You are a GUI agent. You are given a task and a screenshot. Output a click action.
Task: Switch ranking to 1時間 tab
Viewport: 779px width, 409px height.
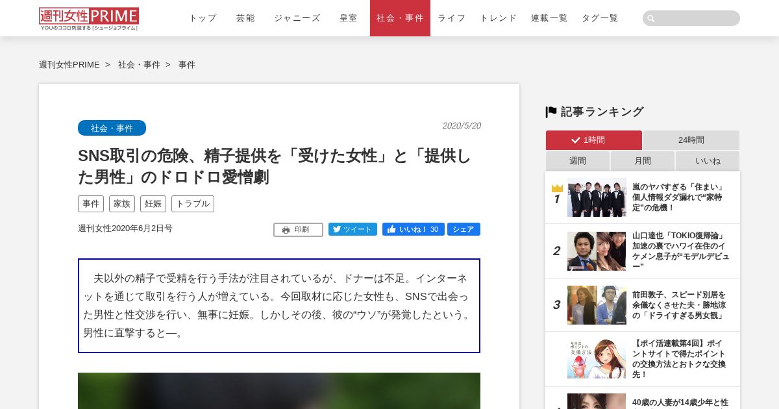coord(594,140)
